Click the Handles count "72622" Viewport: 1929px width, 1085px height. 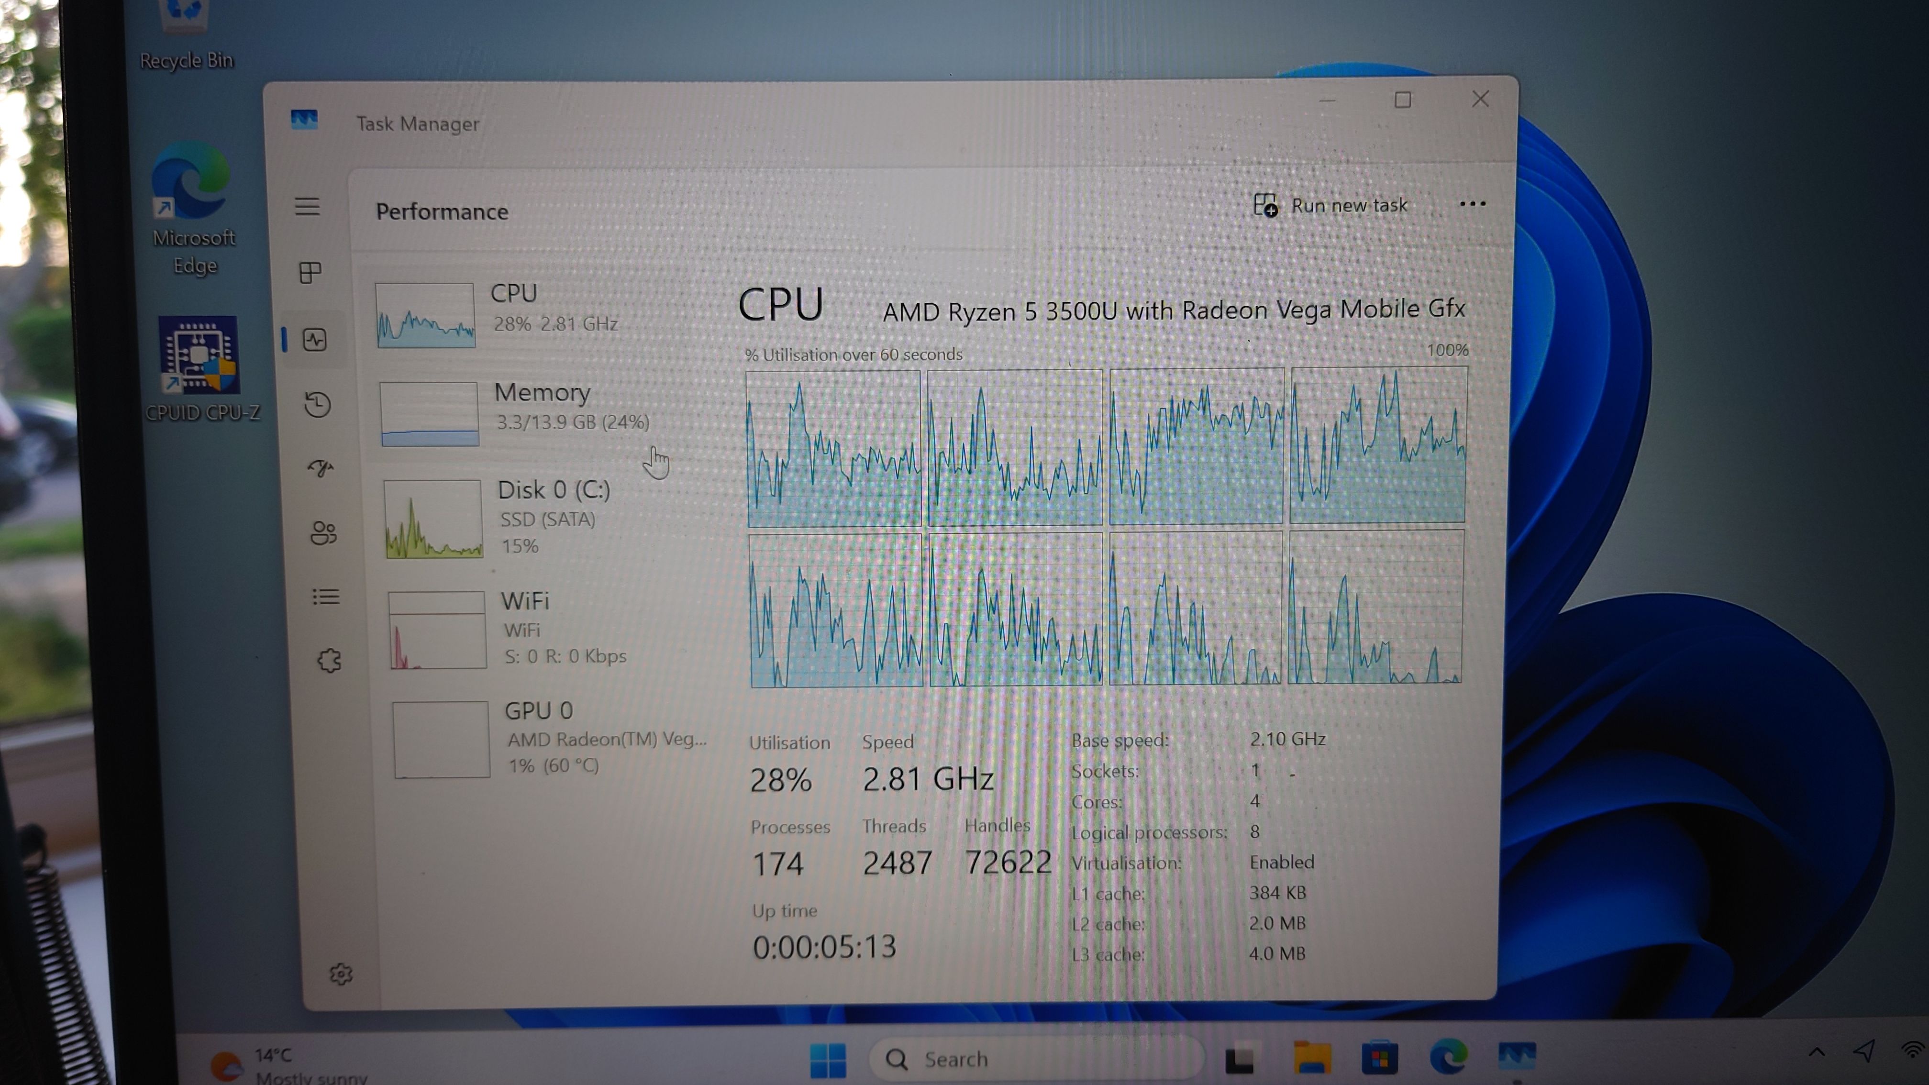[1008, 862]
